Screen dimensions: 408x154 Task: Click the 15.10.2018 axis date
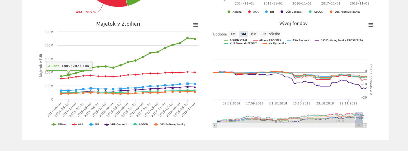(302, 103)
